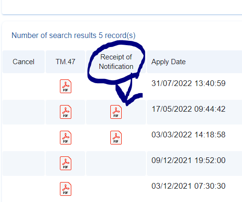Viewport: 242px width, 202px height.
Task: Select the 03/12/2021 07:30:30 apply date cell
Action: pos(188,186)
